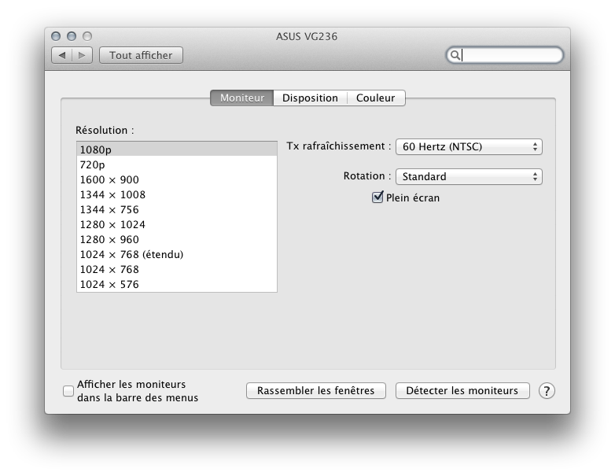
Task: Click the help question mark button
Action: (x=547, y=391)
